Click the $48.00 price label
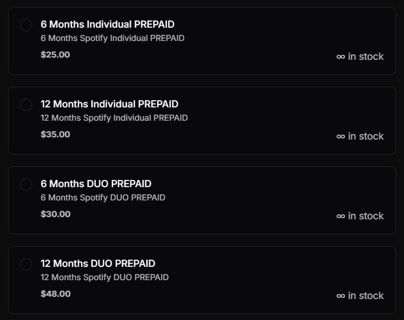404x320 pixels. pos(55,294)
